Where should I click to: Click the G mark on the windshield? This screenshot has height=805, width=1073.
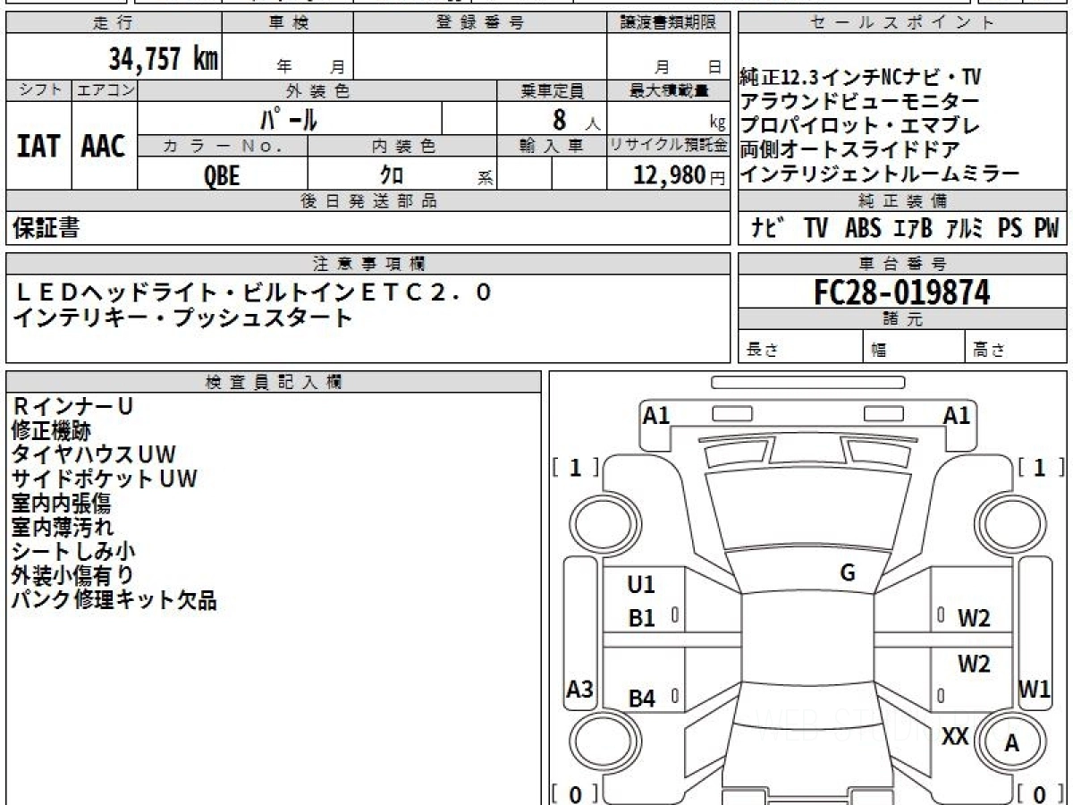tap(848, 573)
